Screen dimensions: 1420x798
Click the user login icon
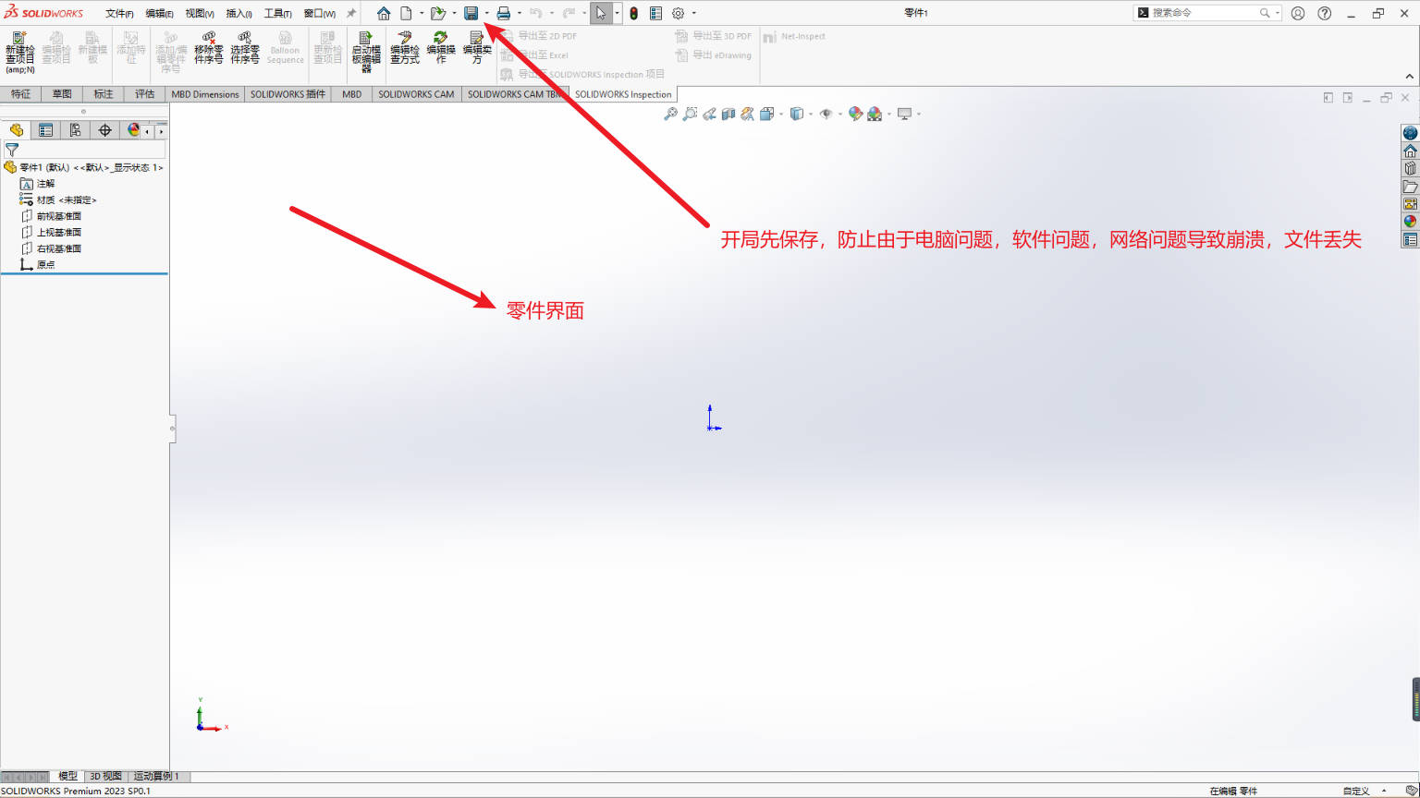(1298, 13)
